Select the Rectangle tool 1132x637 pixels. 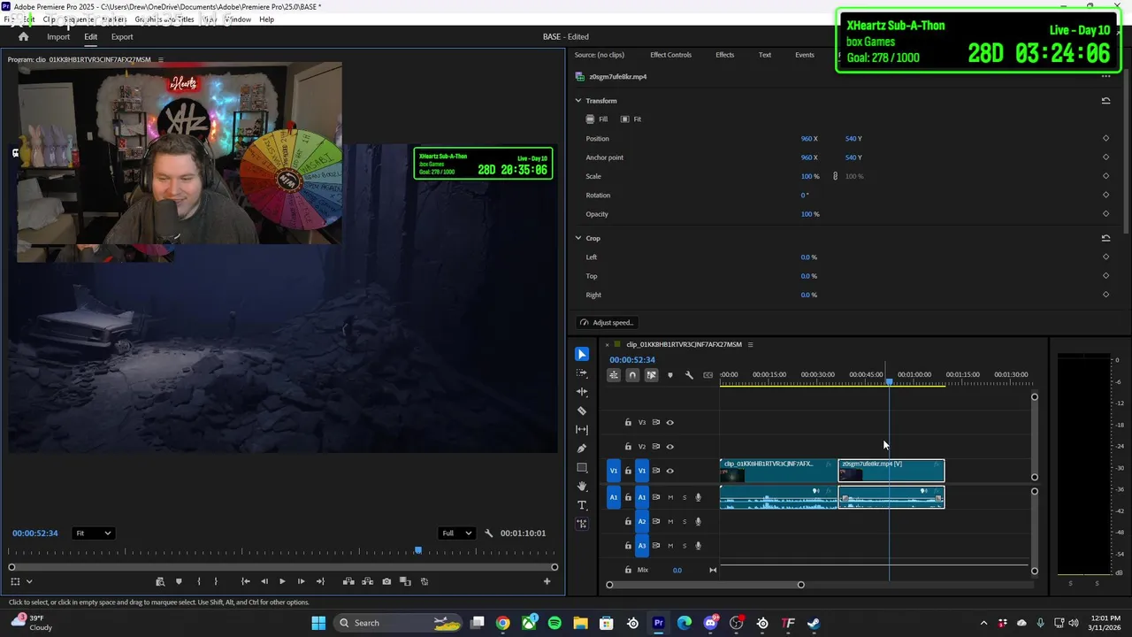point(582,467)
